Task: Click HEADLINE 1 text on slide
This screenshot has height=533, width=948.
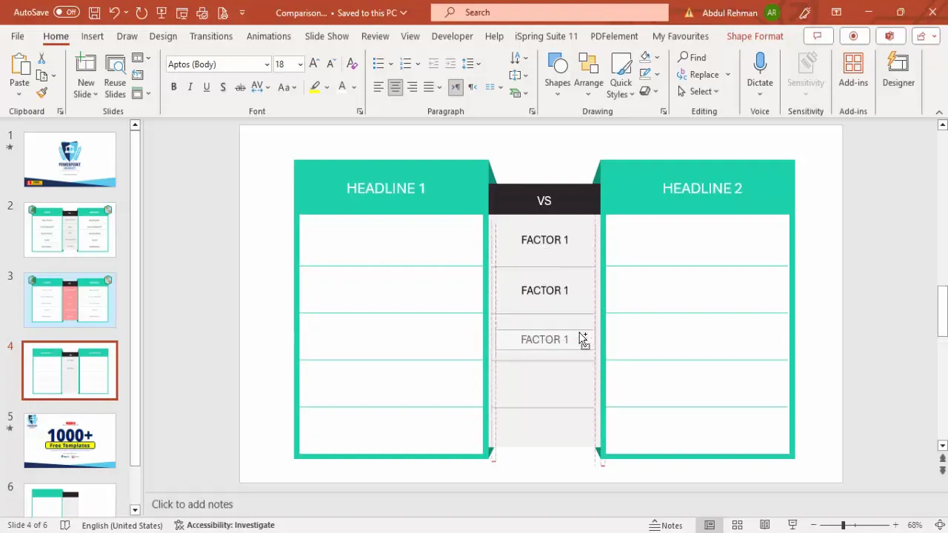Action: point(386,188)
